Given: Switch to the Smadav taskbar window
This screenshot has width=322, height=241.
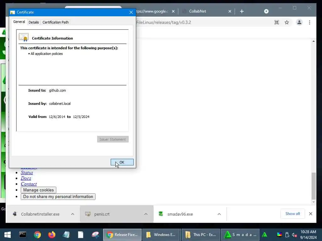Looking at the screenshot, I should pos(240,235).
